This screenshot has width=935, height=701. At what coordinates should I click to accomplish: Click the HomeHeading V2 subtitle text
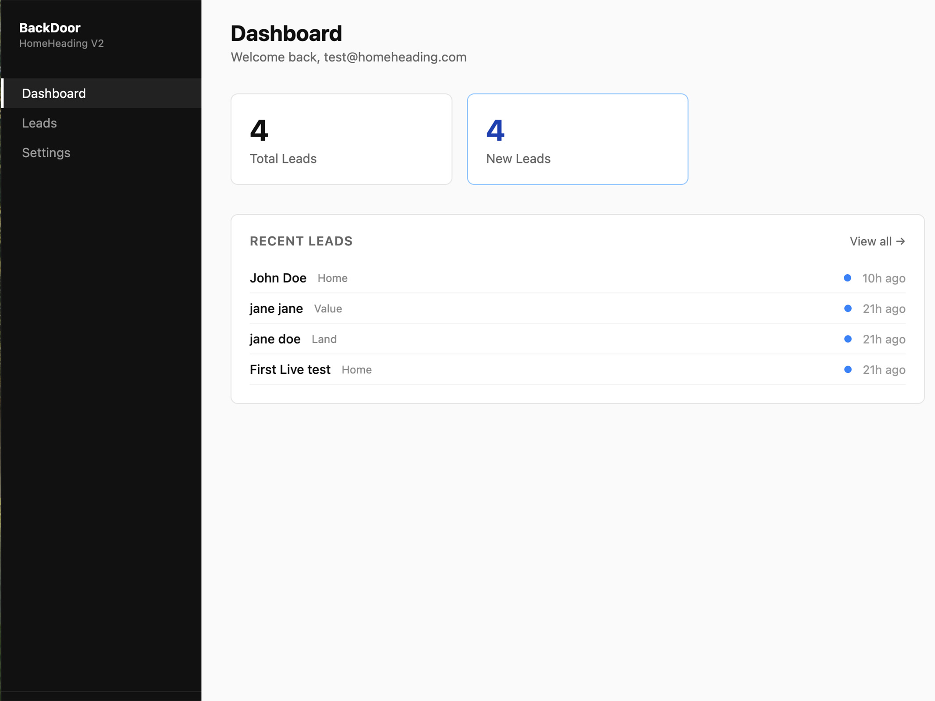[x=62, y=43]
